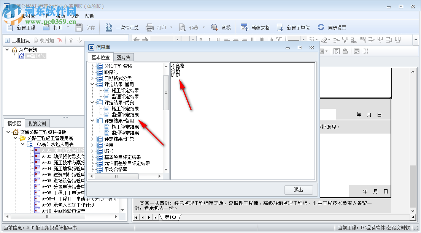This screenshot has height=233, width=421.
Task: Select the 一次性汇总 toolbar icon
Action: (x=118, y=27)
